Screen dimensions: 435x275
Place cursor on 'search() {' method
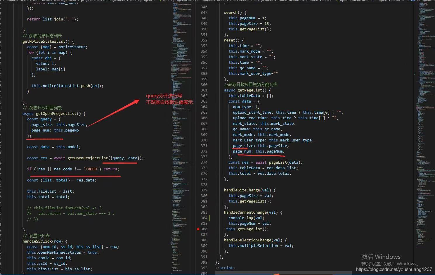coord(235,13)
